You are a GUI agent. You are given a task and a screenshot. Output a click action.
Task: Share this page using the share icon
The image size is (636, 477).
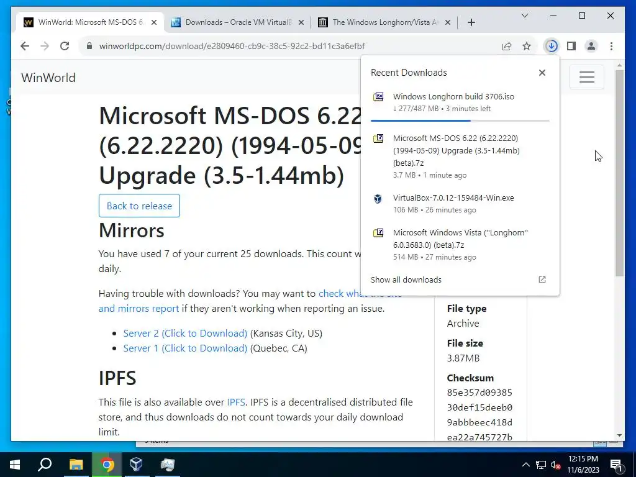pyautogui.click(x=507, y=46)
